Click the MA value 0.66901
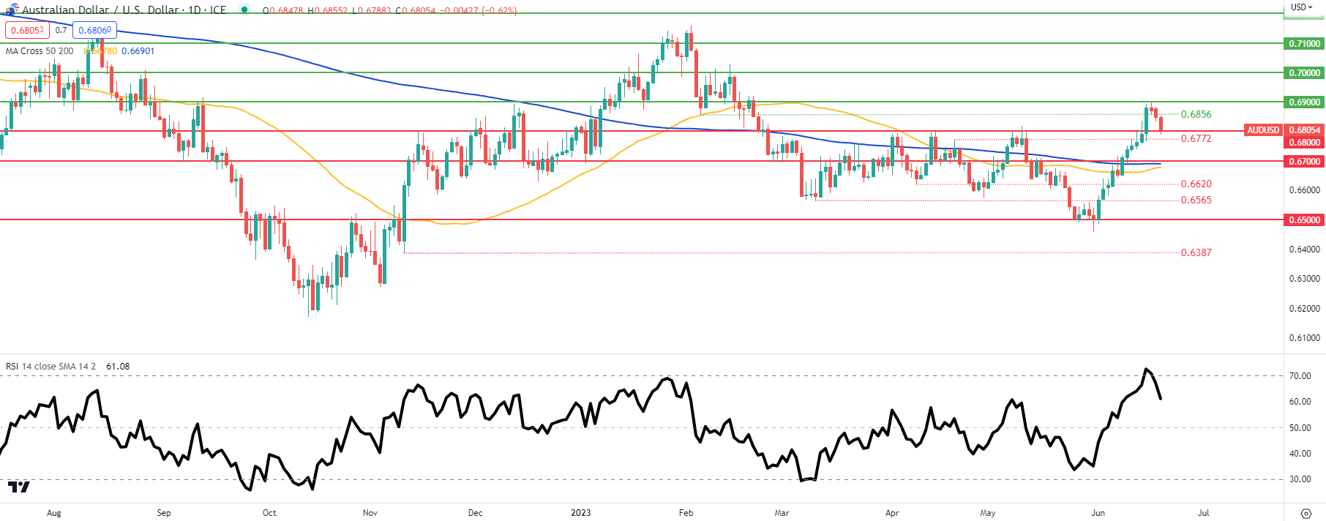Image resolution: width=1326 pixels, height=521 pixels. pyautogui.click(x=138, y=51)
